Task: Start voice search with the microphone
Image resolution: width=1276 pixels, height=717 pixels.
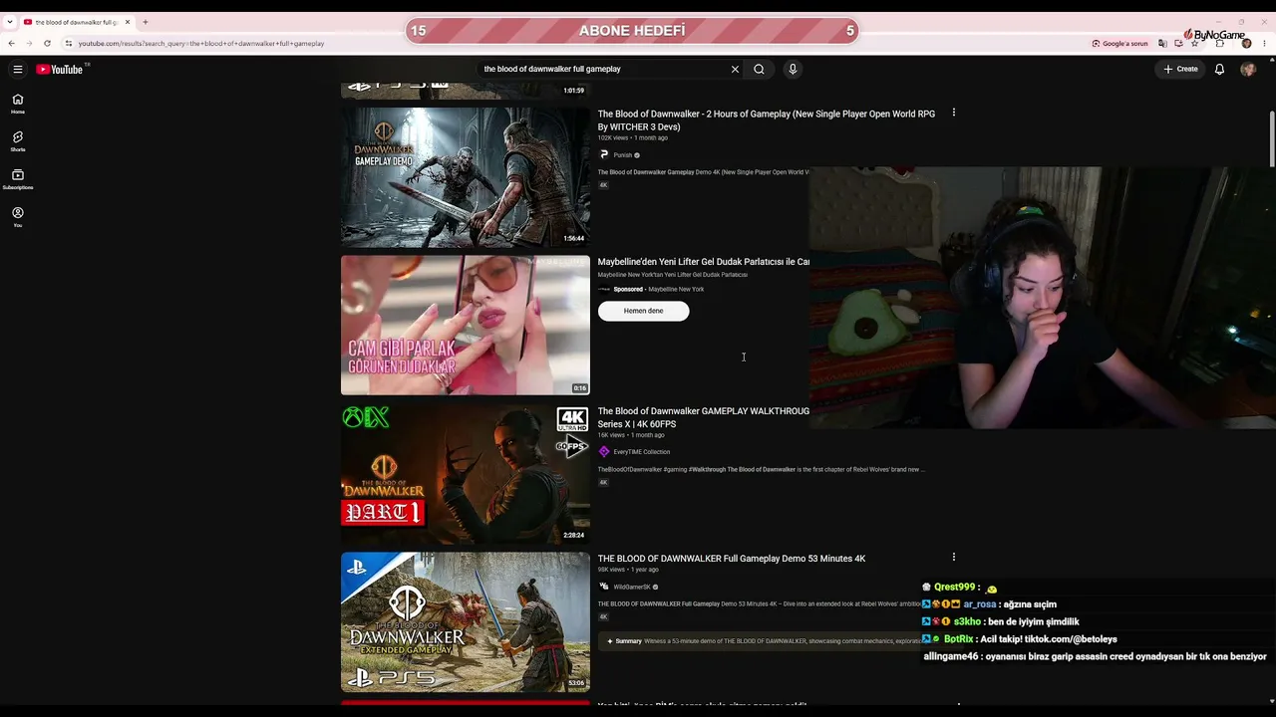Action: coord(793,69)
